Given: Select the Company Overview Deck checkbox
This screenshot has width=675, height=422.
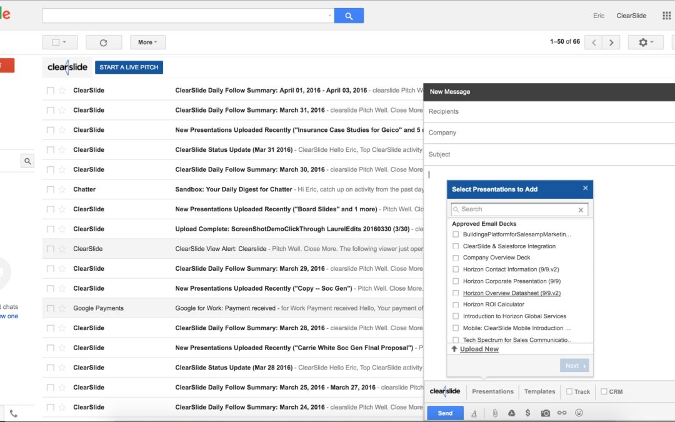Looking at the screenshot, I should [x=456, y=258].
